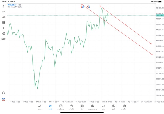Screen dimensions: 164x114
Task: Open the Mailbox tab
Action: pyautogui.click(x=93, y=107)
